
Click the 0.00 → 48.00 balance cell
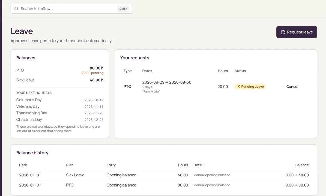297,175
